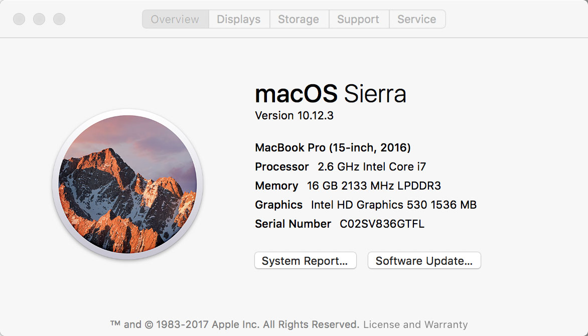
Task: Close the About This Mac window
Action: tap(19, 20)
